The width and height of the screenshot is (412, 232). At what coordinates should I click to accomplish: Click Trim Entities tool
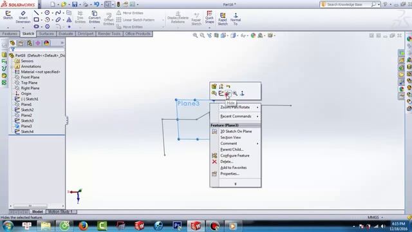coord(80,17)
